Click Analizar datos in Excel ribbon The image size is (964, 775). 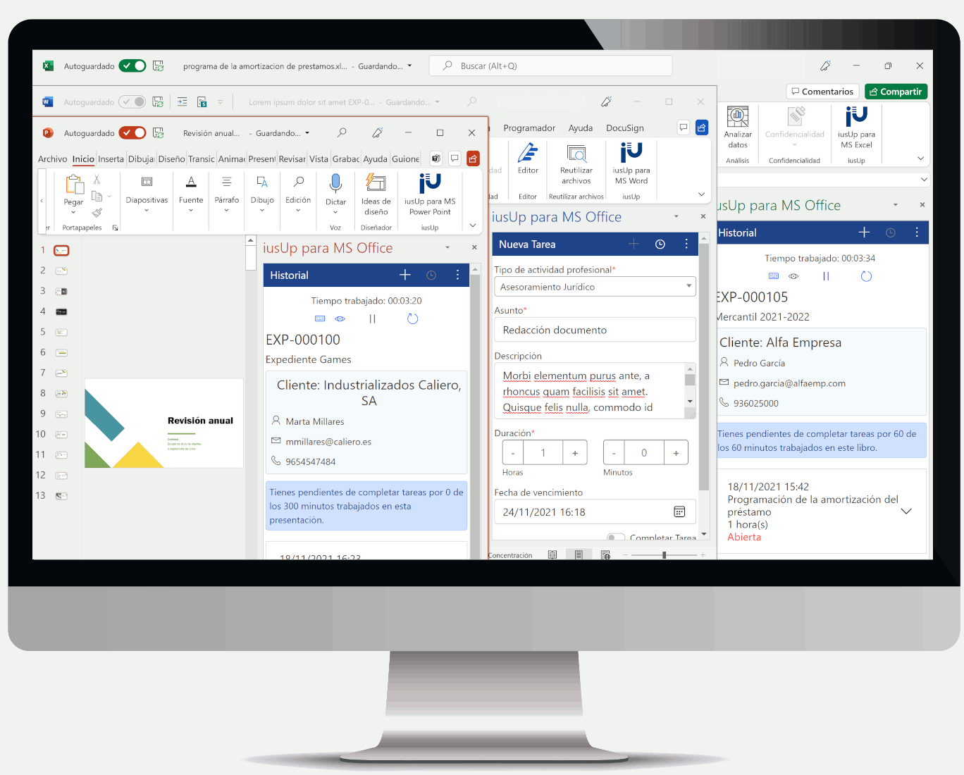point(738,128)
